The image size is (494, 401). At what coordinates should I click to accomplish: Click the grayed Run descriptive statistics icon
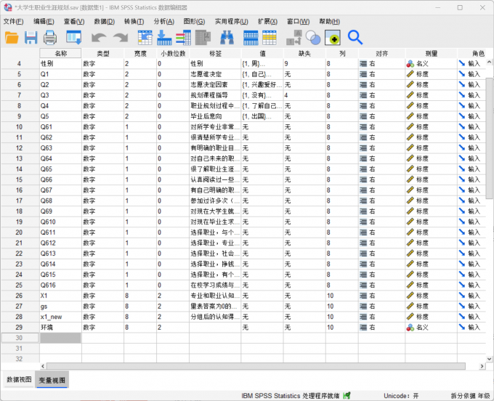[203, 38]
